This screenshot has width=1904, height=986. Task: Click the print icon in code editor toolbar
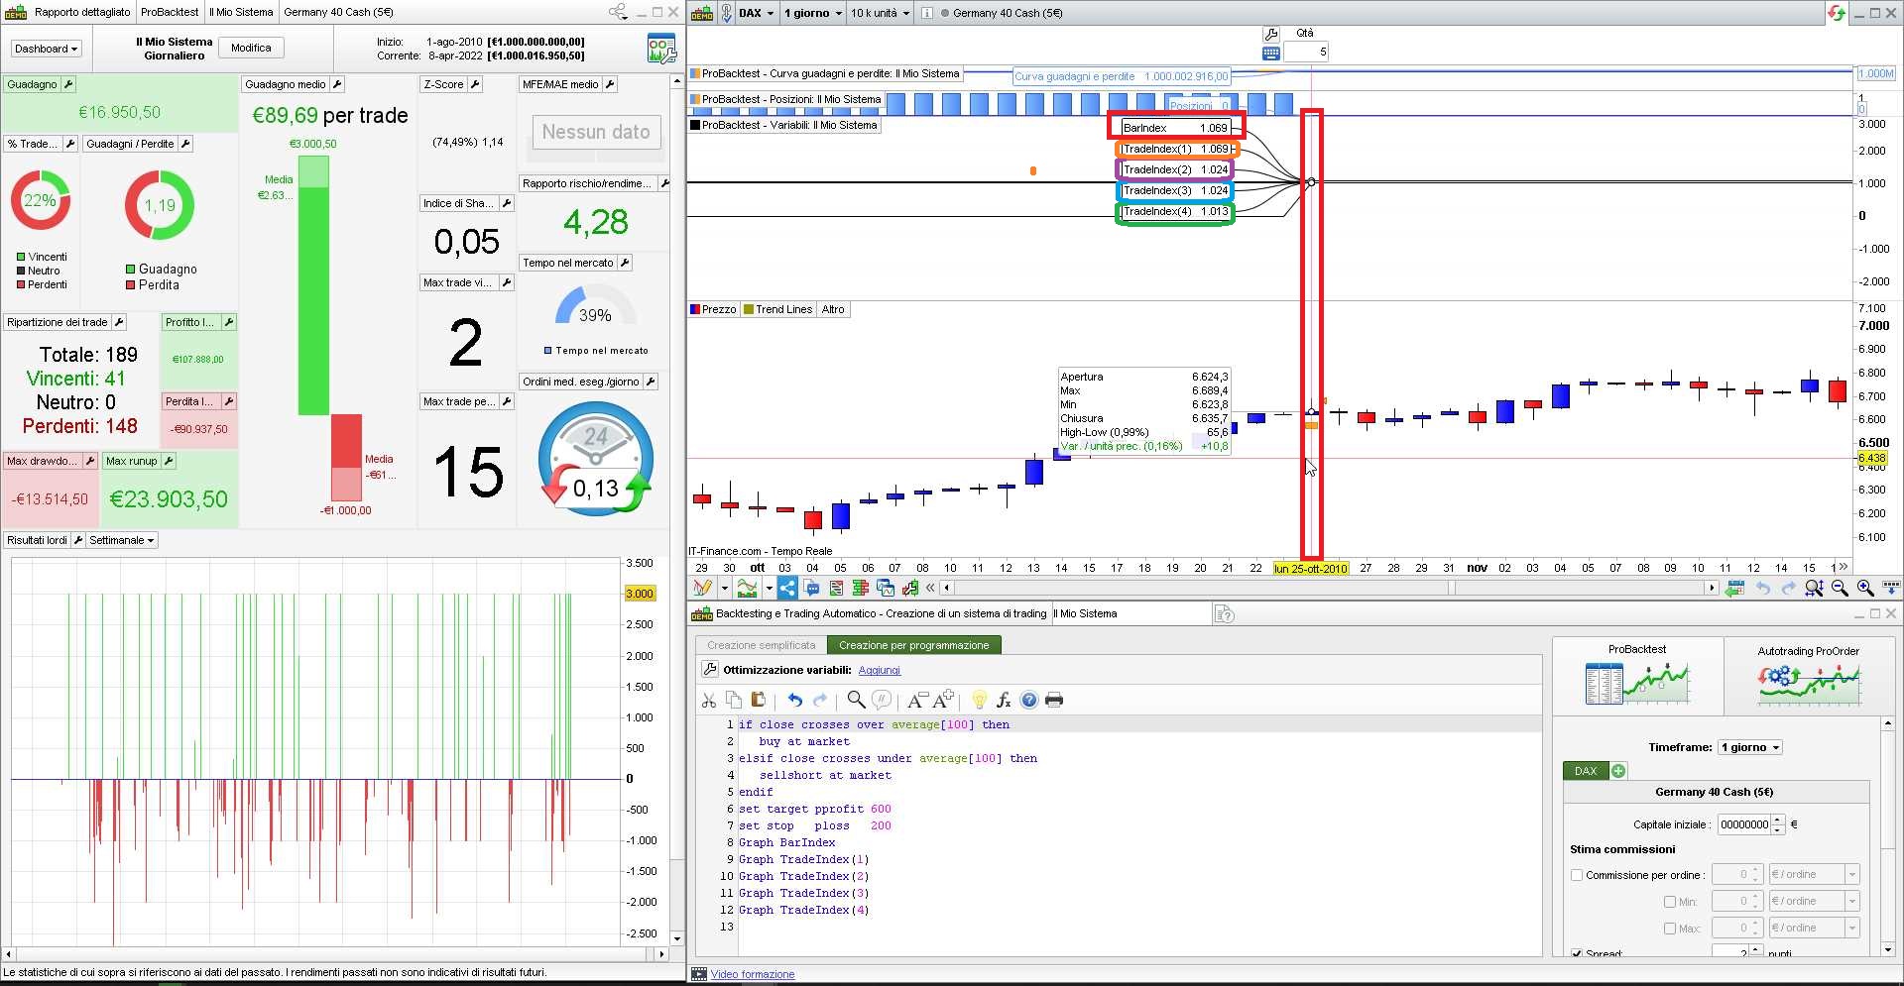point(1054,701)
